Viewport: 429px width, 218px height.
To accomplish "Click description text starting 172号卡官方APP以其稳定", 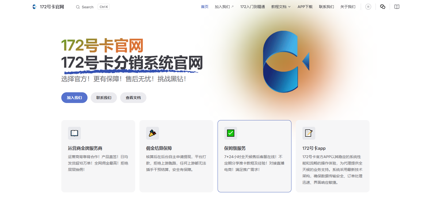I will (x=333, y=170).
